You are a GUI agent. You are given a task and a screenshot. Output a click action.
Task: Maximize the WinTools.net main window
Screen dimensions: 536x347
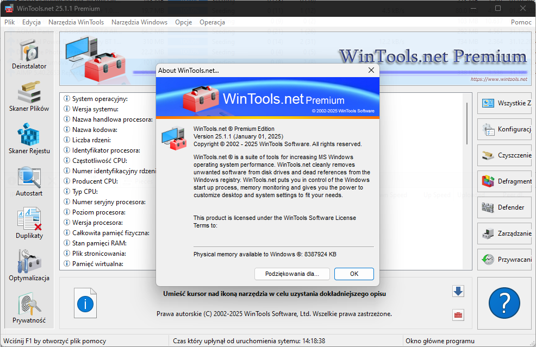pos(498,8)
